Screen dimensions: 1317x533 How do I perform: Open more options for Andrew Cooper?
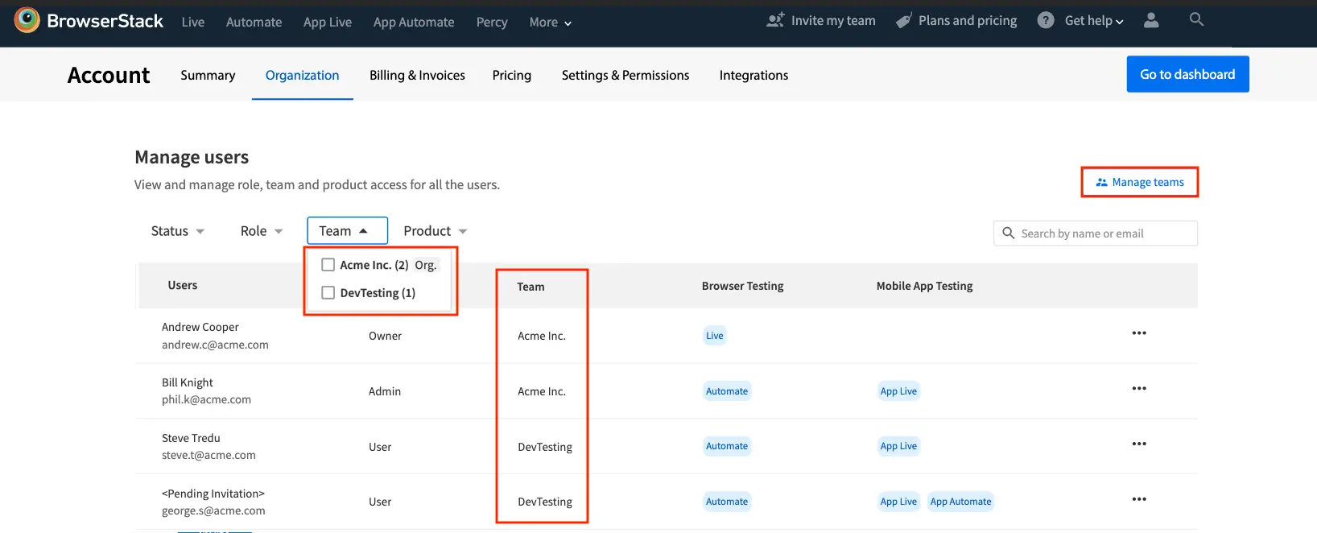[1138, 333]
